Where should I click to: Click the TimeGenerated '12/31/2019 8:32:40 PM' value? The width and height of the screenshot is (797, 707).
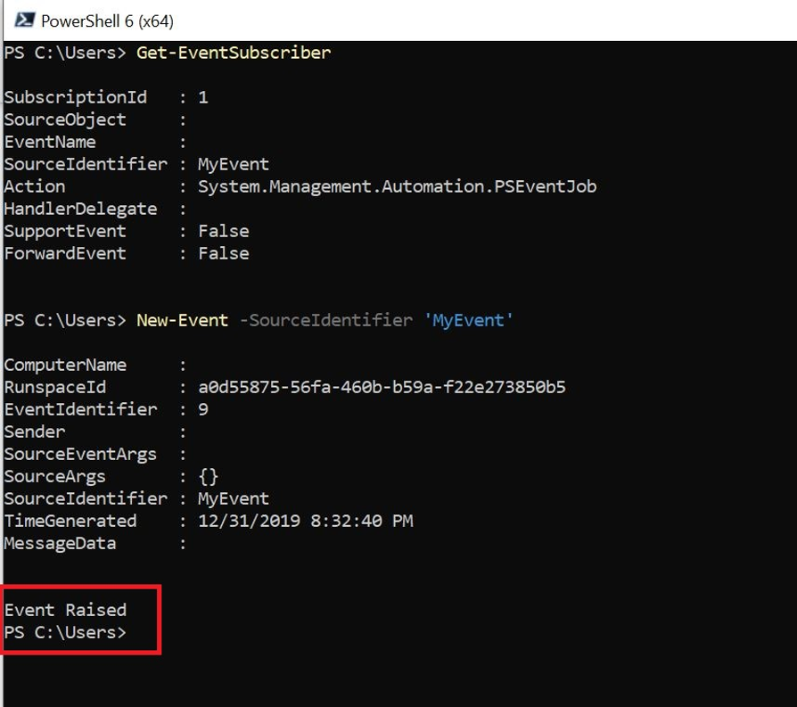point(306,521)
